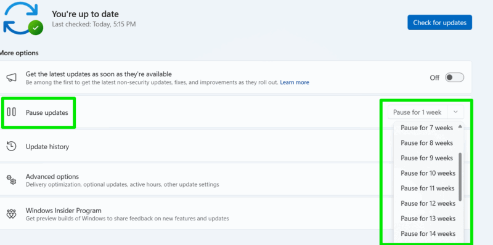Click the Advanced options gears icon
The height and width of the screenshot is (245, 493).
[x=11, y=180]
